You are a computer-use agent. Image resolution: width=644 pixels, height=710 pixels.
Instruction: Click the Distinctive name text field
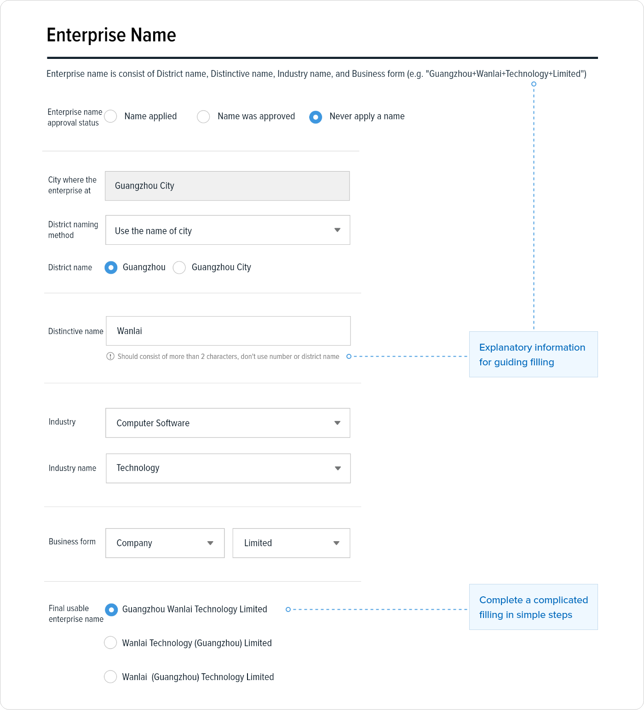tap(228, 331)
